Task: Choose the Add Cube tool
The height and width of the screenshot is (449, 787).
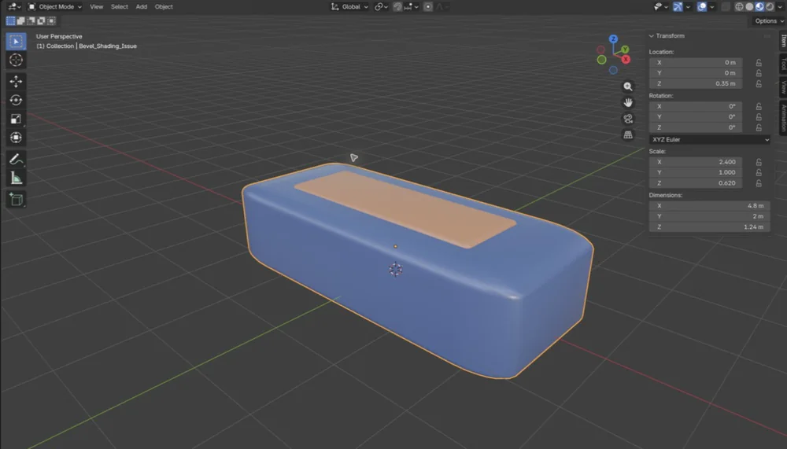Action: click(x=16, y=200)
